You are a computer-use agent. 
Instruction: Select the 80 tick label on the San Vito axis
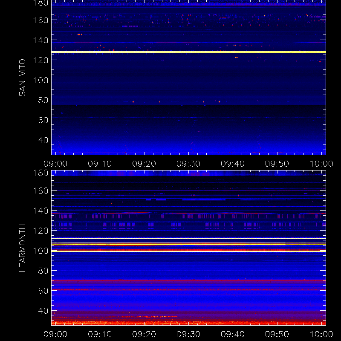[43, 100]
